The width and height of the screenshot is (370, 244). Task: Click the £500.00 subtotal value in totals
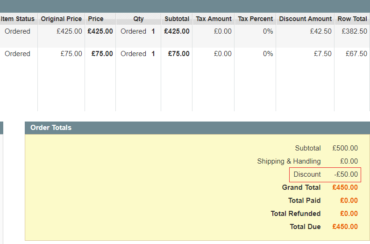coord(345,148)
